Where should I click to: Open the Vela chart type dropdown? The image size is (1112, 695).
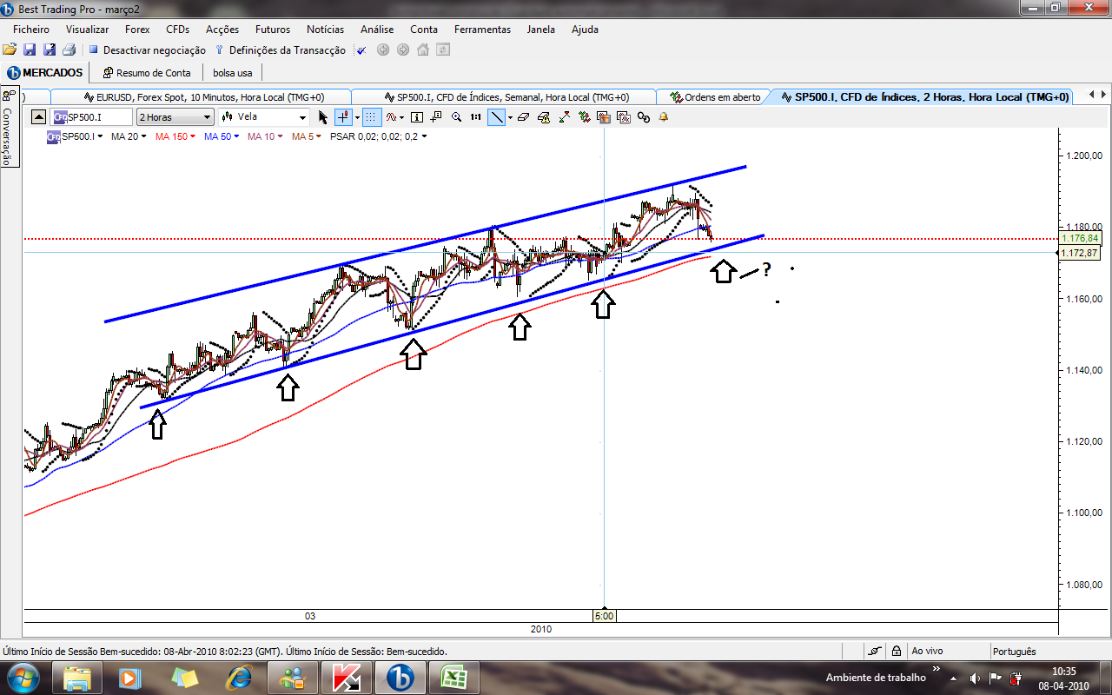[302, 117]
